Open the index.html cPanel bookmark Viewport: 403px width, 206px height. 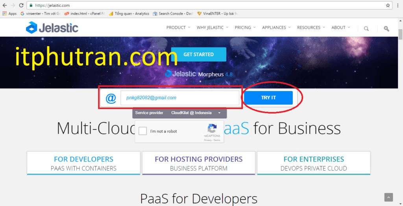tap(85, 14)
